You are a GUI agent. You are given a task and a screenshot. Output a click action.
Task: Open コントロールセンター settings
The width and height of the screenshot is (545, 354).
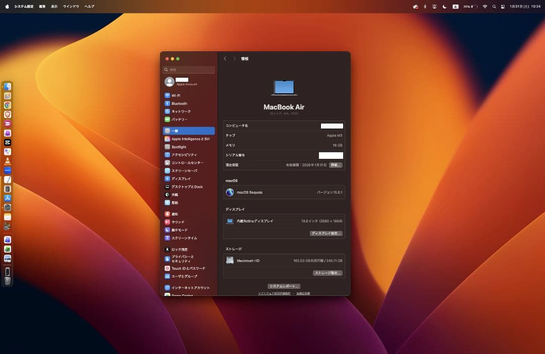click(187, 163)
